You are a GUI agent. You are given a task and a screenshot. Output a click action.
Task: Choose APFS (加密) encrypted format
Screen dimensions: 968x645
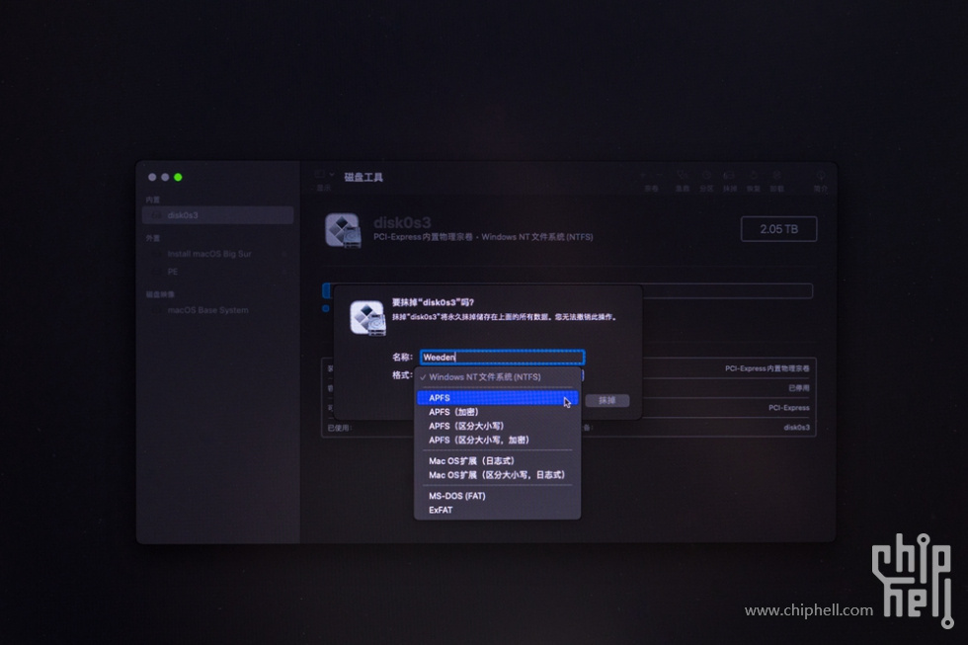[497, 412]
